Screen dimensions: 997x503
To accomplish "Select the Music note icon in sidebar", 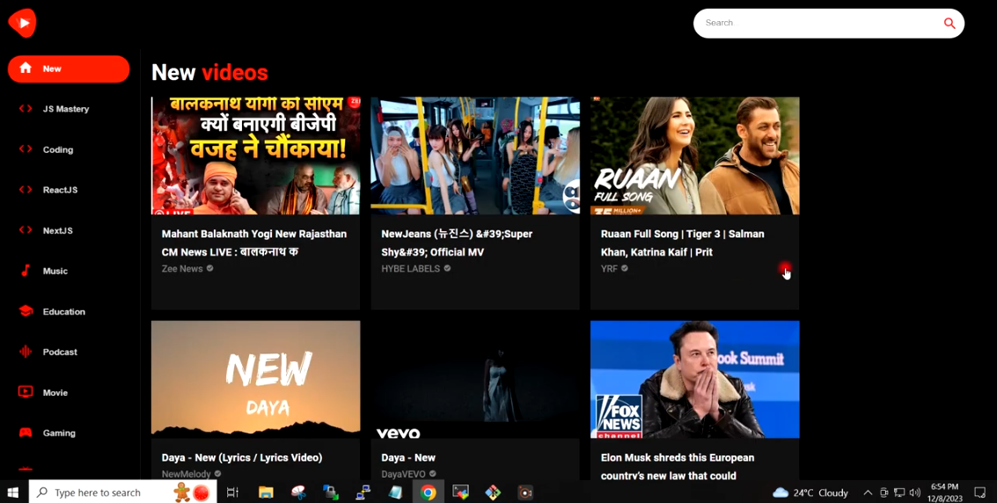I will tap(26, 271).
